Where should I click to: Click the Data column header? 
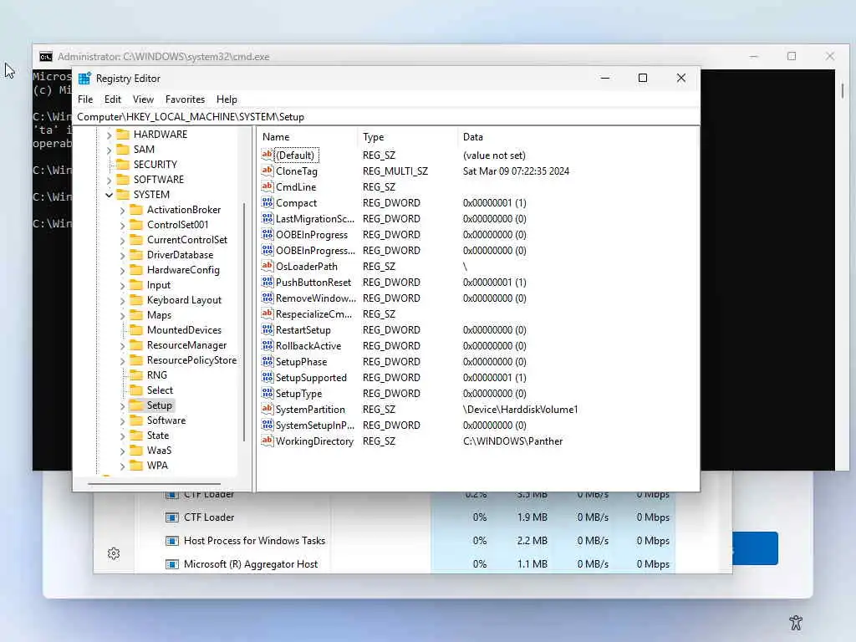(x=578, y=137)
